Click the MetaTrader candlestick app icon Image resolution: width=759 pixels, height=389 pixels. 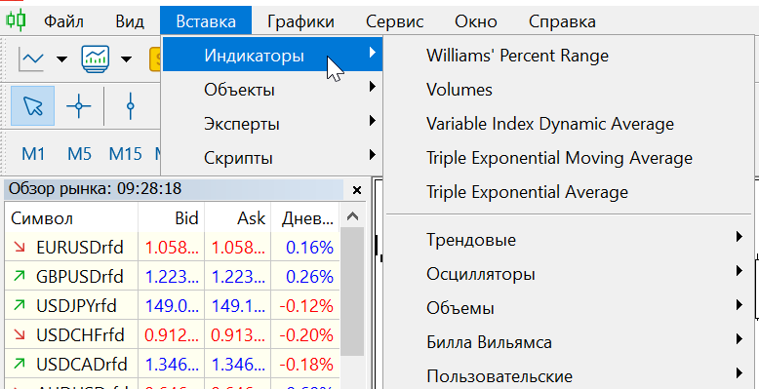(16, 20)
